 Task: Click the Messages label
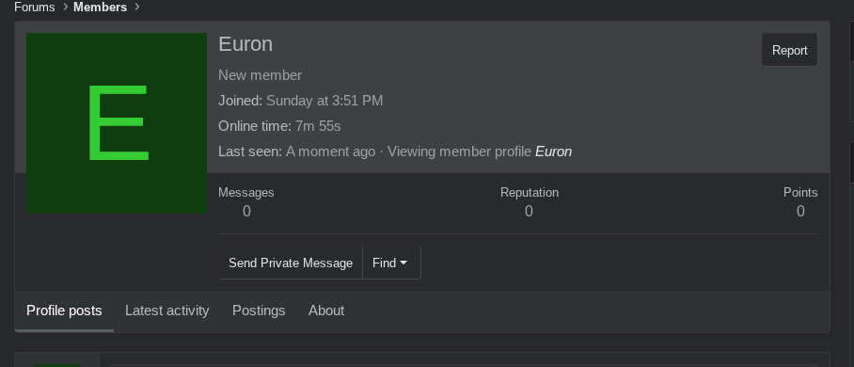click(246, 193)
